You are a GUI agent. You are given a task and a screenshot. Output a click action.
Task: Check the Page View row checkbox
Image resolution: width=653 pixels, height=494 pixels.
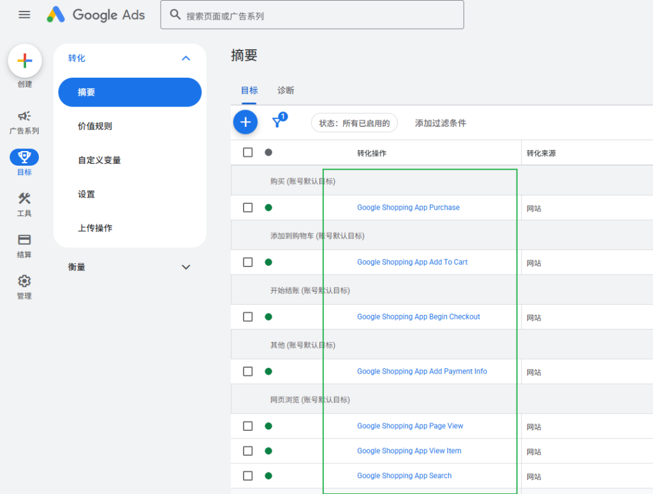pos(248,426)
